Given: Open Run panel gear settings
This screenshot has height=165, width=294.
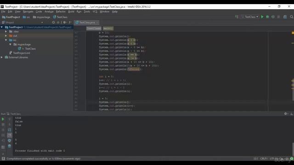Looking at the screenshot, I should point(286,114).
